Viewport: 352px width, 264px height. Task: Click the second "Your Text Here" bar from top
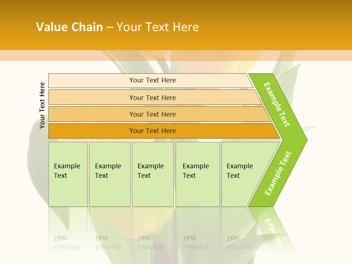pyautogui.click(x=152, y=98)
